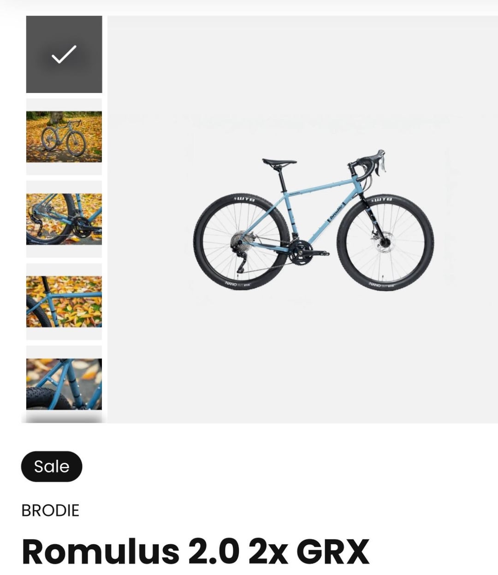Viewport: 498px width, 575px height.
Task: Click the Romulus 2.0 2x GRX title
Action: click(x=196, y=551)
